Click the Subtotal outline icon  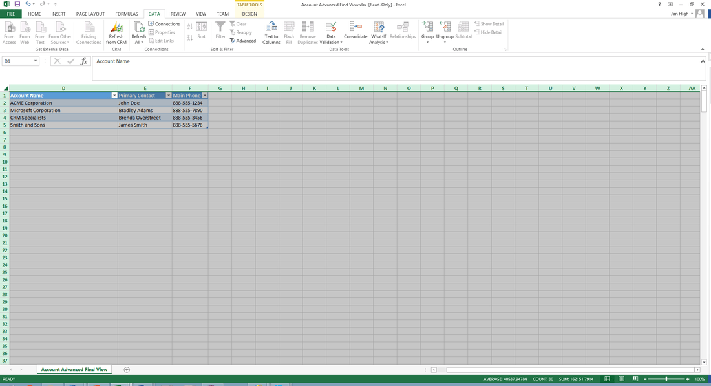pos(463,32)
